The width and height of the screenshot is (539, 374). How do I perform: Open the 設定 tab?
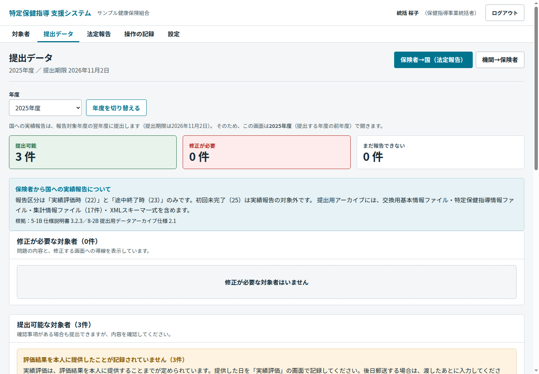pos(174,34)
